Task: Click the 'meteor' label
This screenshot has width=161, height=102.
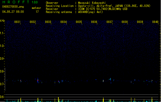Action: 36,8
